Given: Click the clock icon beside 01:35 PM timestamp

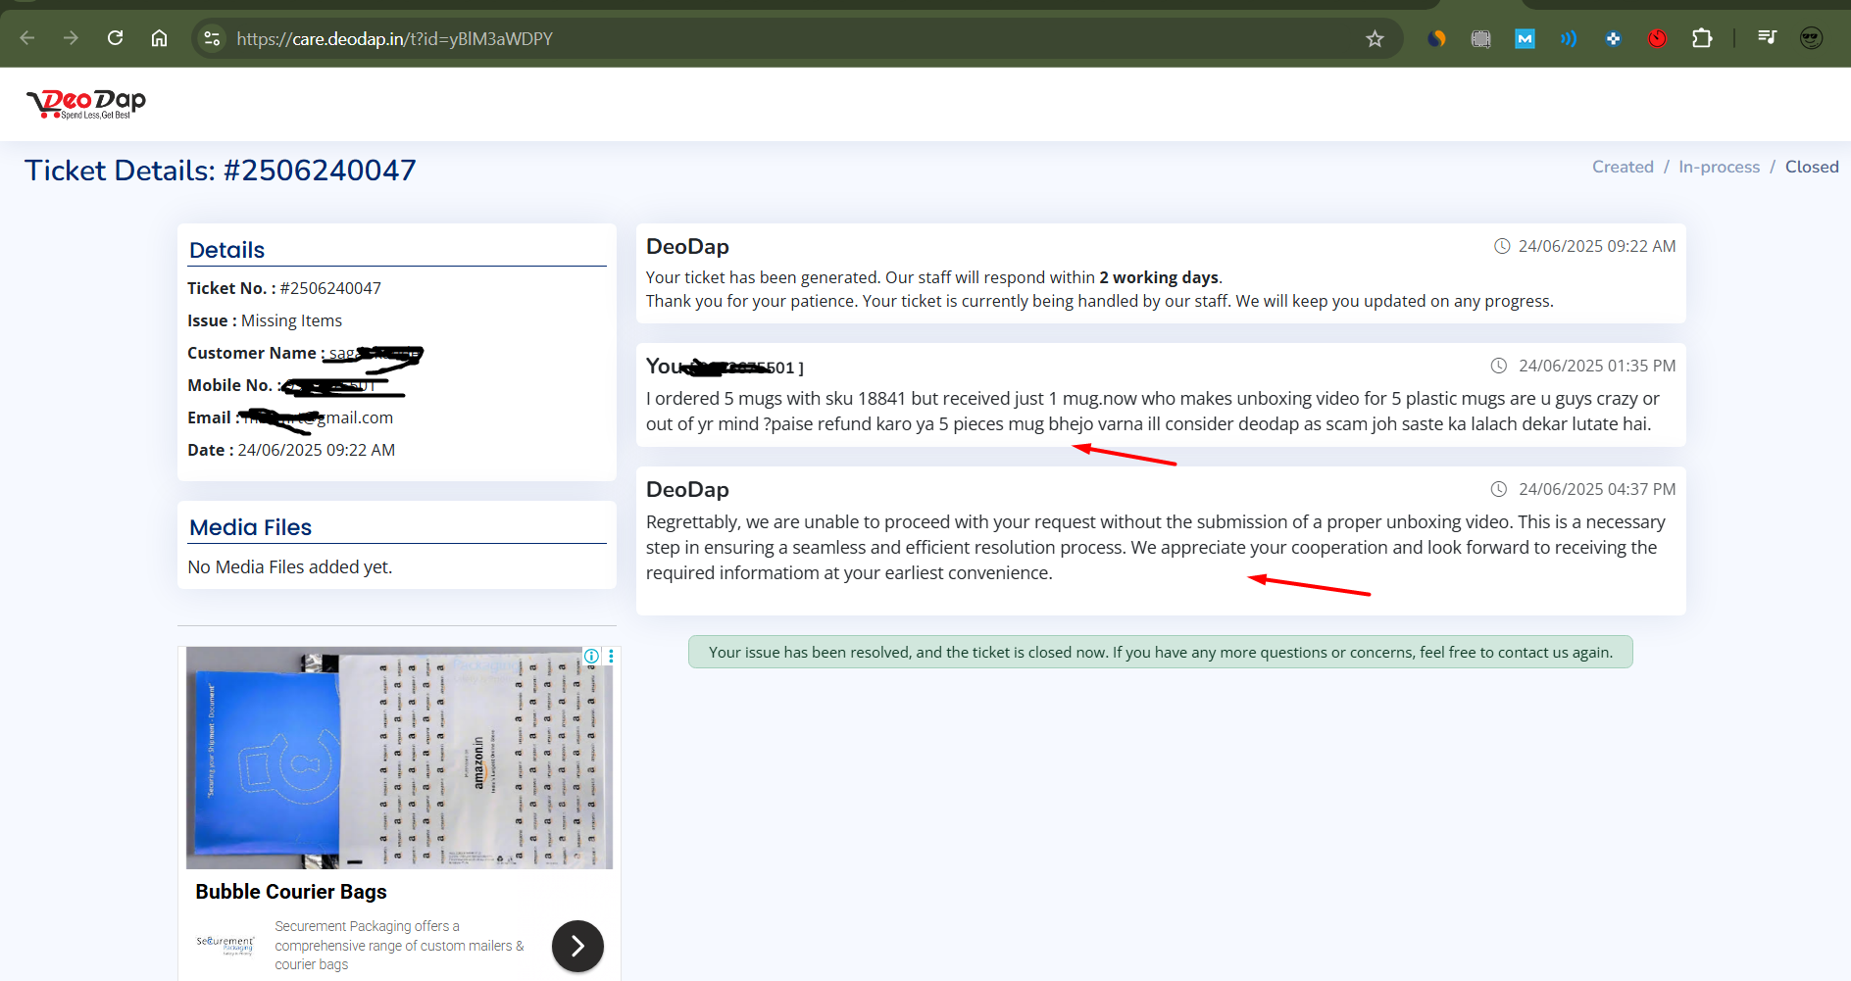Looking at the screenshot, I should click(1498, 366).
